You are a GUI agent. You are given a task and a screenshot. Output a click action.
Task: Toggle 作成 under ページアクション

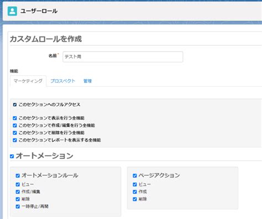[135, 192]
